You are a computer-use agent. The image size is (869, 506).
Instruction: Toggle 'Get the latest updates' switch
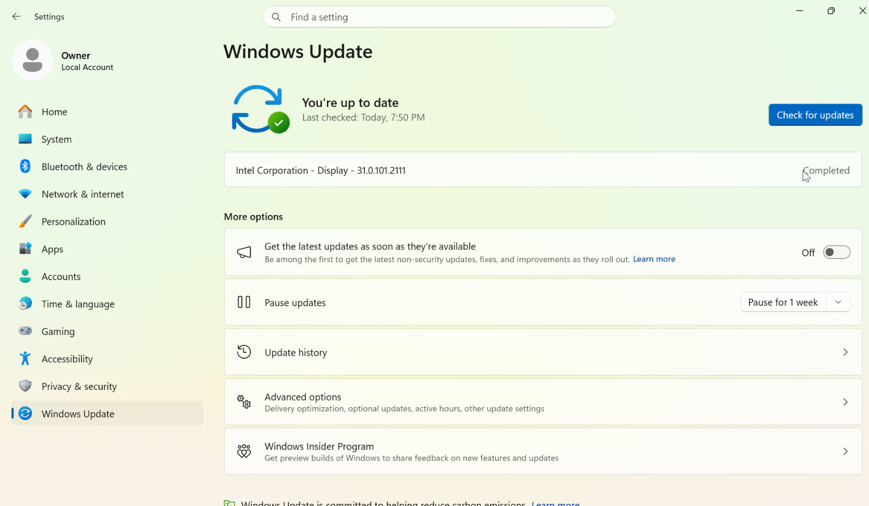pyautogui.click(x=837, y=252)
